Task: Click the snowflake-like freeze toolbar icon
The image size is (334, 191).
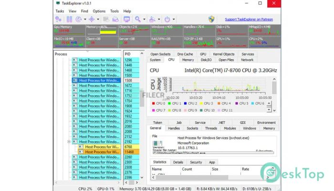Action: 92,19
